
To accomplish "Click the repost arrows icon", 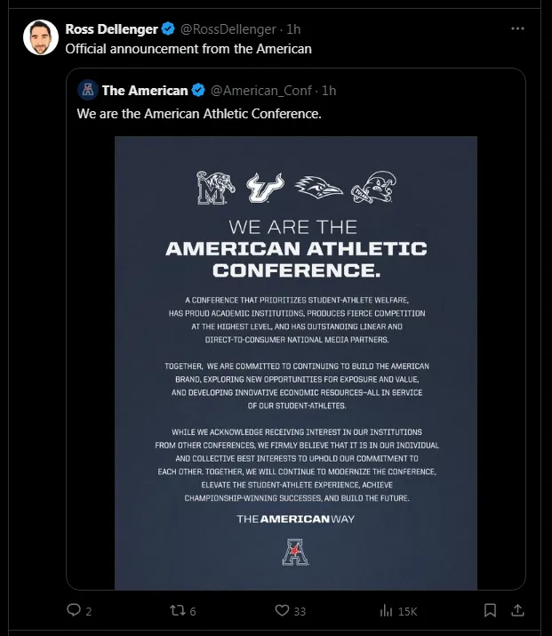I will (x=177, y=610).
